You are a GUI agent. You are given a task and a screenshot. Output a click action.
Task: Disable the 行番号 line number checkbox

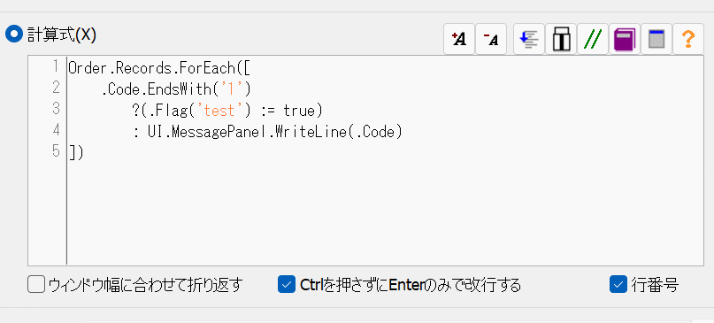[x=618, y=285]
